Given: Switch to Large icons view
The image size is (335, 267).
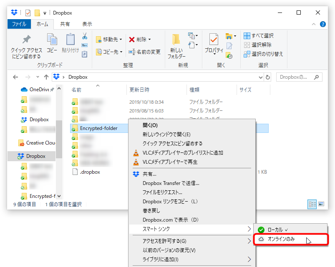Looking at the screenshot, I should point(321,204).
